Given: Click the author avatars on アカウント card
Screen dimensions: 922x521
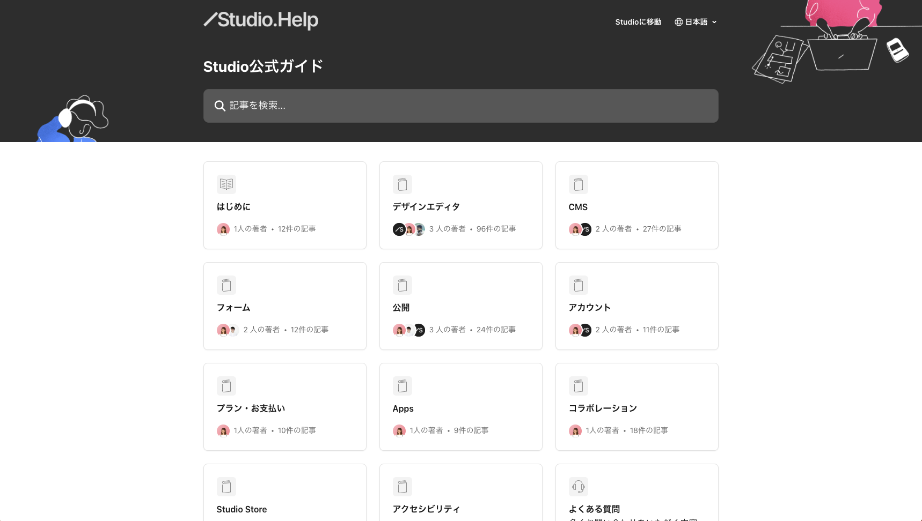Looking at the screenshot, I should coord(580,330).
